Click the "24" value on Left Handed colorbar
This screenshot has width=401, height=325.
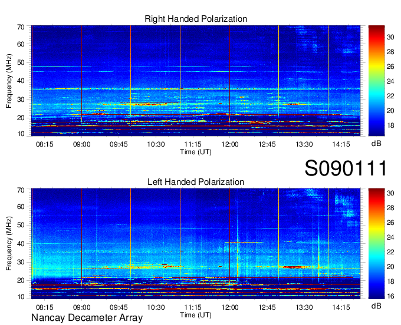click(390, 237)
